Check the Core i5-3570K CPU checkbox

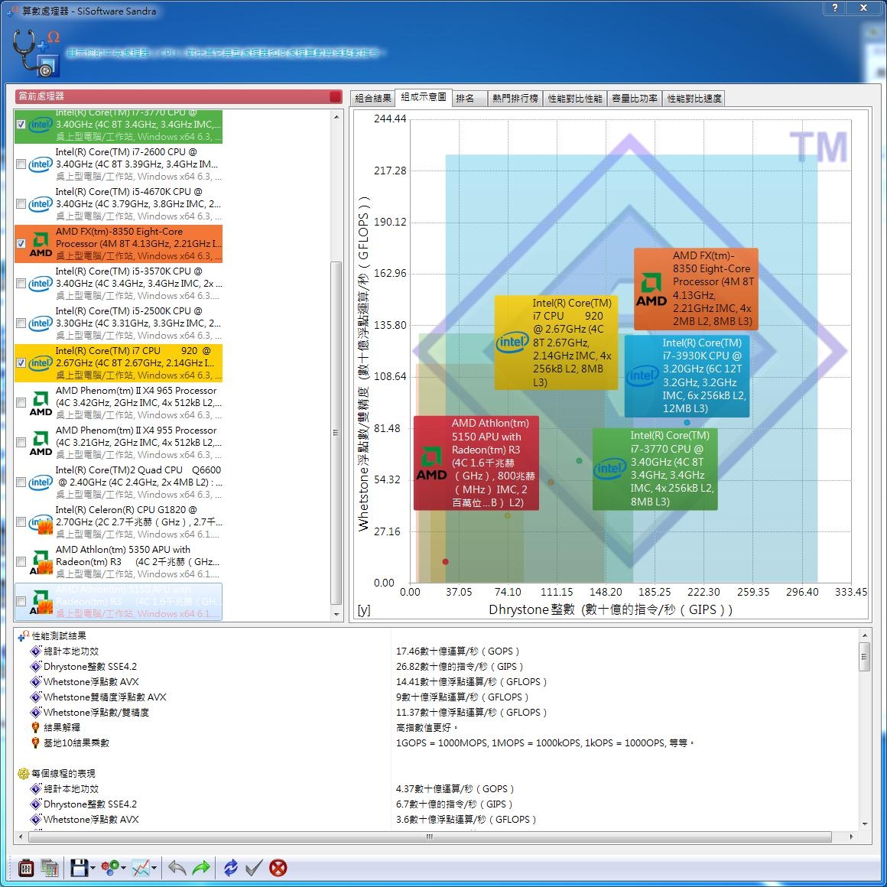pos(21,284)
